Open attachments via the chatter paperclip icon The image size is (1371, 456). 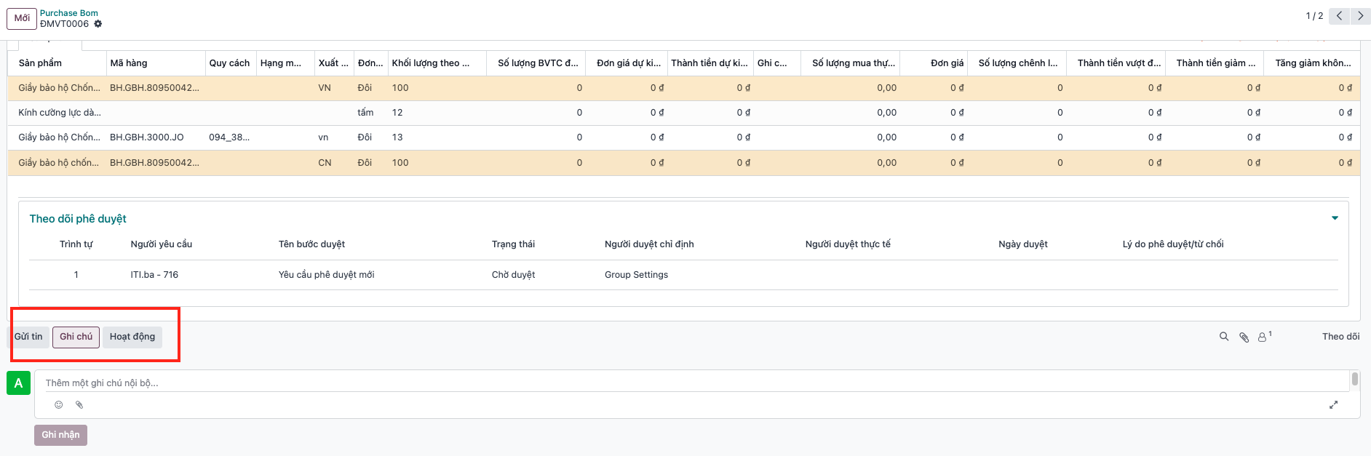[x=1244, y=337]
